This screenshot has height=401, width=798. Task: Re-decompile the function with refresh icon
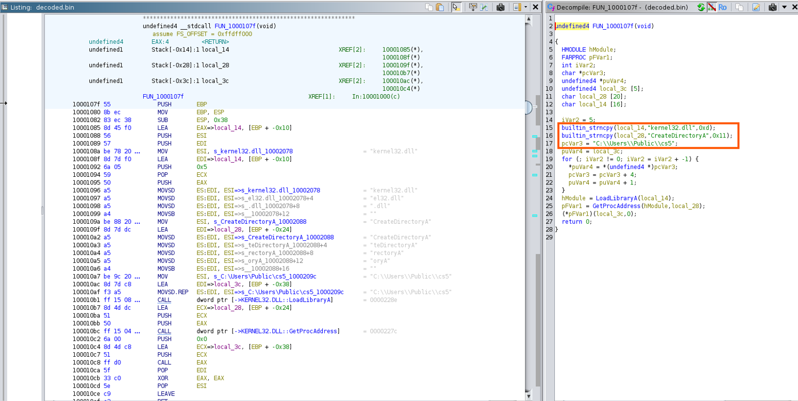click(x=701, y=7)
